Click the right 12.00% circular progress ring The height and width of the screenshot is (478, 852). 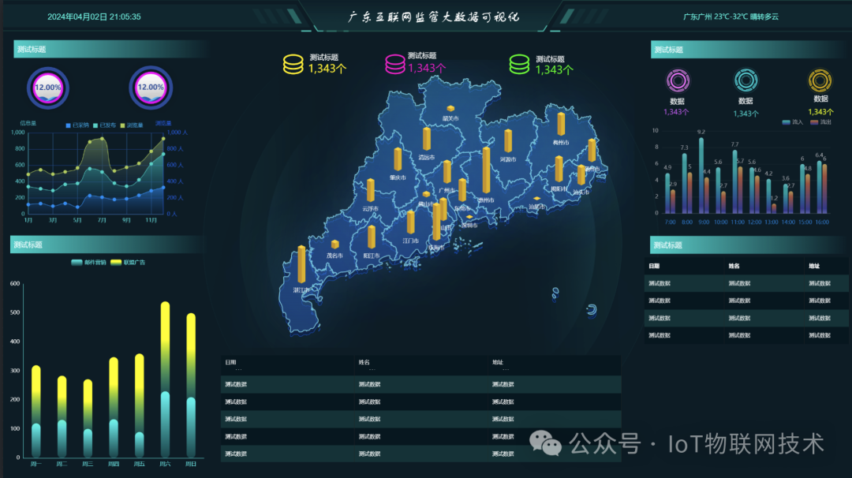pos(150,87)
